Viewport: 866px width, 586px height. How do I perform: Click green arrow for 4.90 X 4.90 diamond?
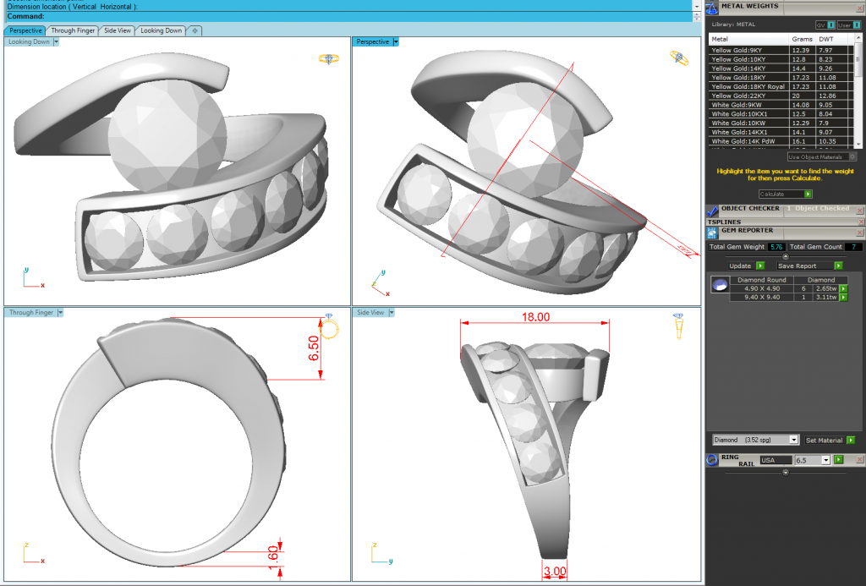click(x=842, y=288)
